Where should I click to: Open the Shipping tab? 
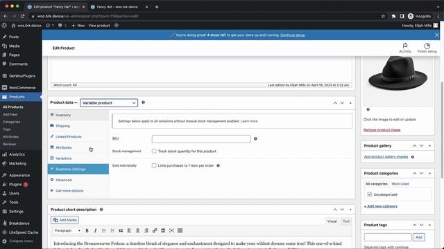(78, 126)
